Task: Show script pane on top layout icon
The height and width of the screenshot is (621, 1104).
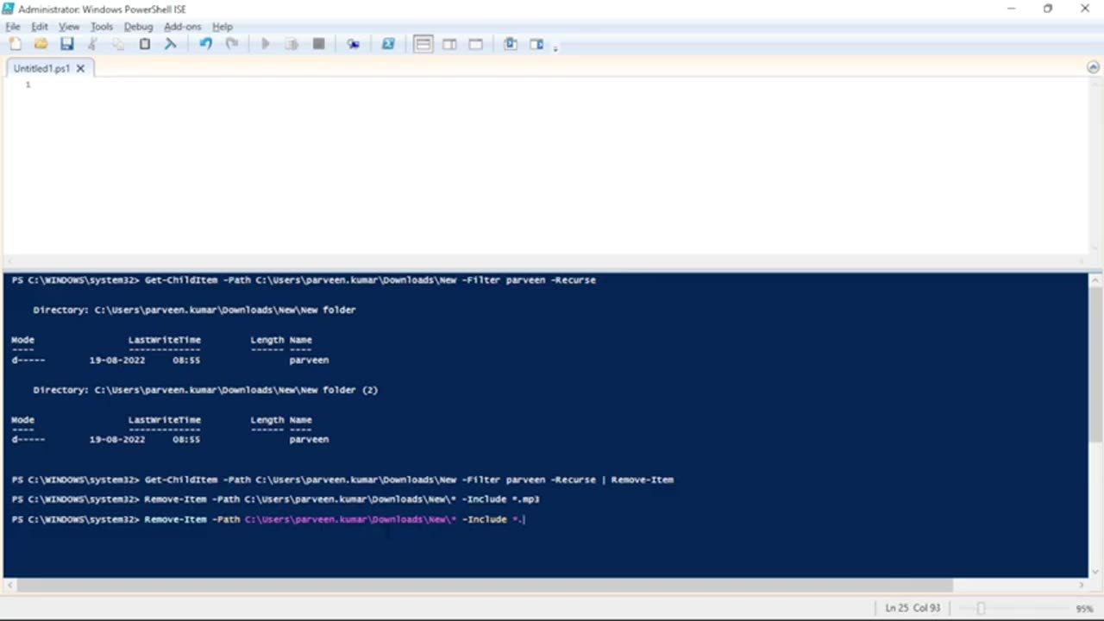Action: (423, 44)
